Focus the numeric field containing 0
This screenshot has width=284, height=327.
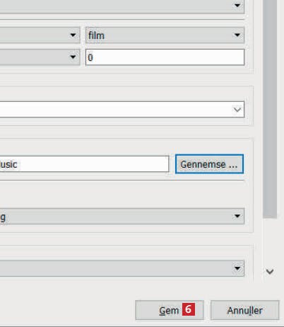(x=165, y=57)
